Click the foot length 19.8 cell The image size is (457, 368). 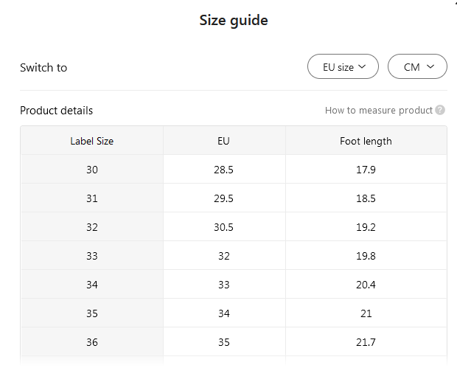(x=366, y=256)
